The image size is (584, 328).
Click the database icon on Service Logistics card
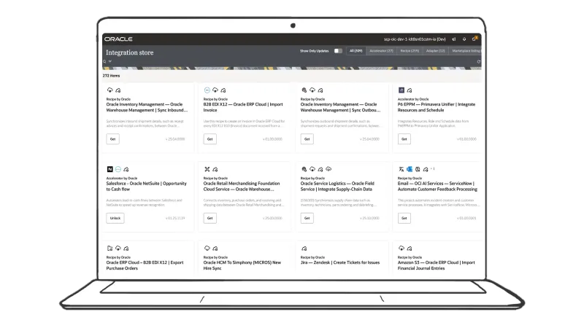304,169
